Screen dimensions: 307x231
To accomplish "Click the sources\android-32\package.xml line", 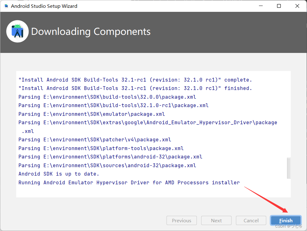I will point(107,165).
